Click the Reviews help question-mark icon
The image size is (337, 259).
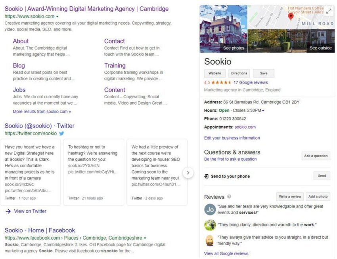229,196
